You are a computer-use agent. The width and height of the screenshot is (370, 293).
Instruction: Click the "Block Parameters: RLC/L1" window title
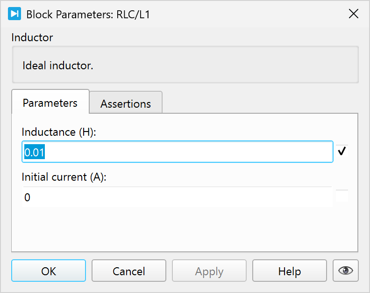point(88,14)
